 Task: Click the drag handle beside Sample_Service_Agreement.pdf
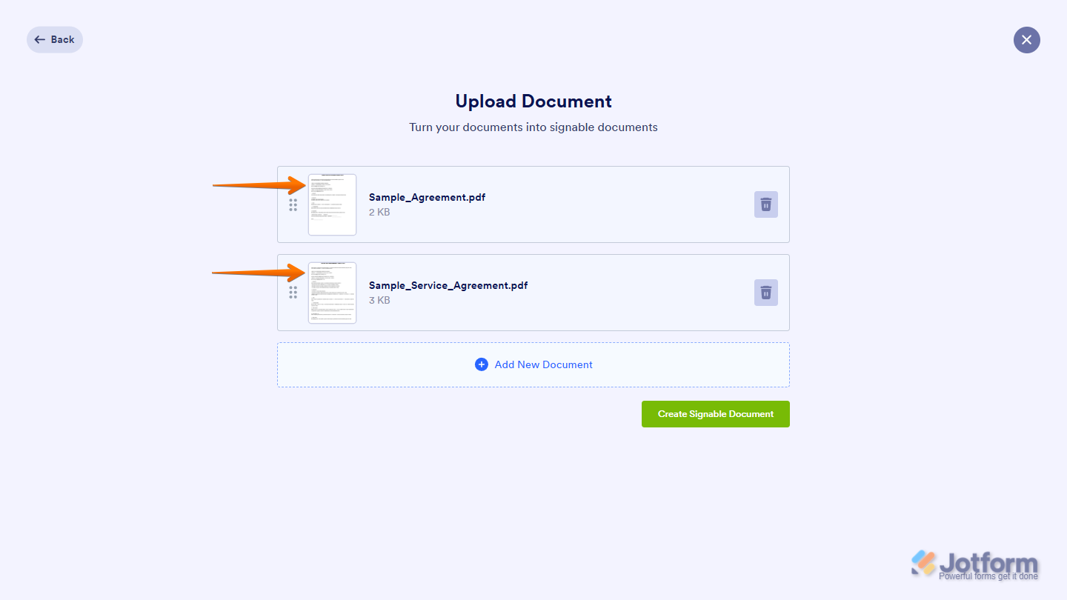click(293, 293)
